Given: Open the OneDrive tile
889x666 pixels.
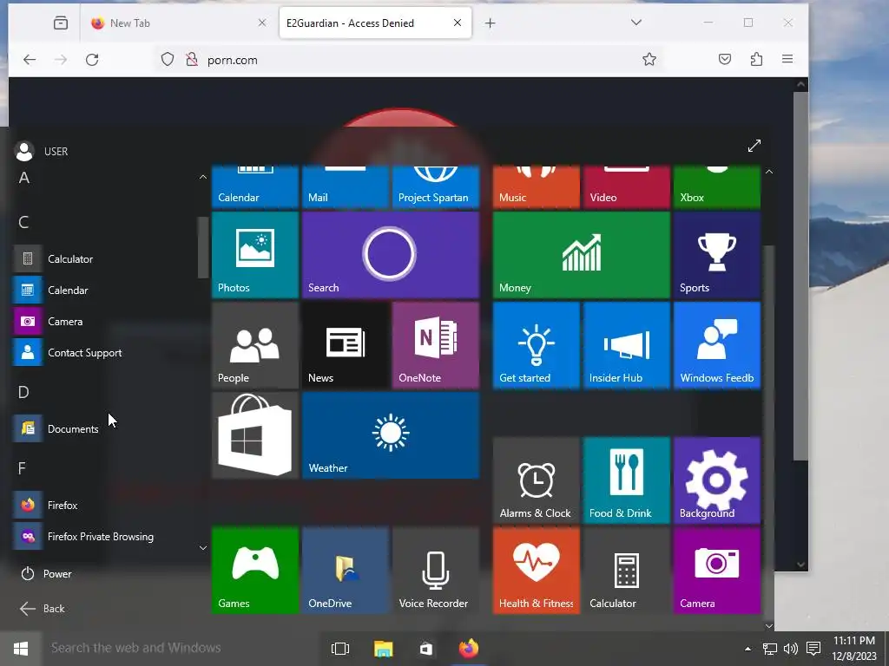Looking at the screenshot, I should click(346, 571).
